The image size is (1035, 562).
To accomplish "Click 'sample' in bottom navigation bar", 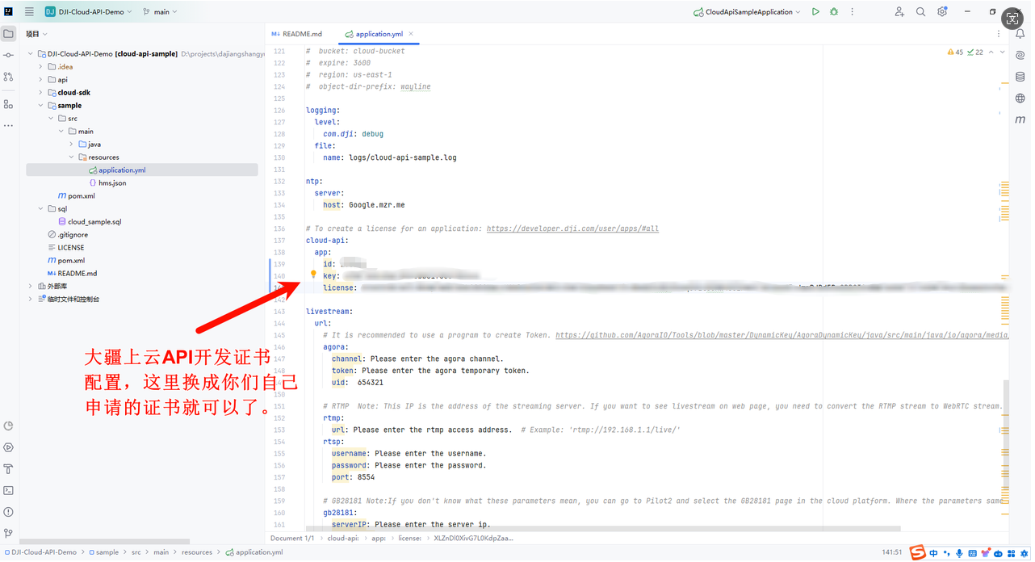I will coord(107,552).
